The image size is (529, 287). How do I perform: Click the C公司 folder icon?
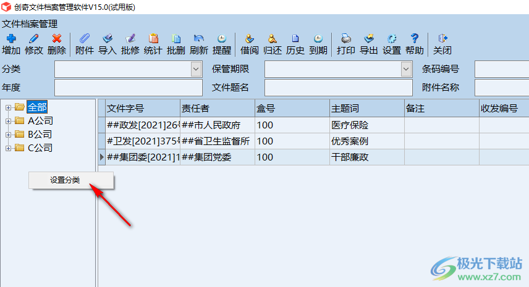click(20, 148)
